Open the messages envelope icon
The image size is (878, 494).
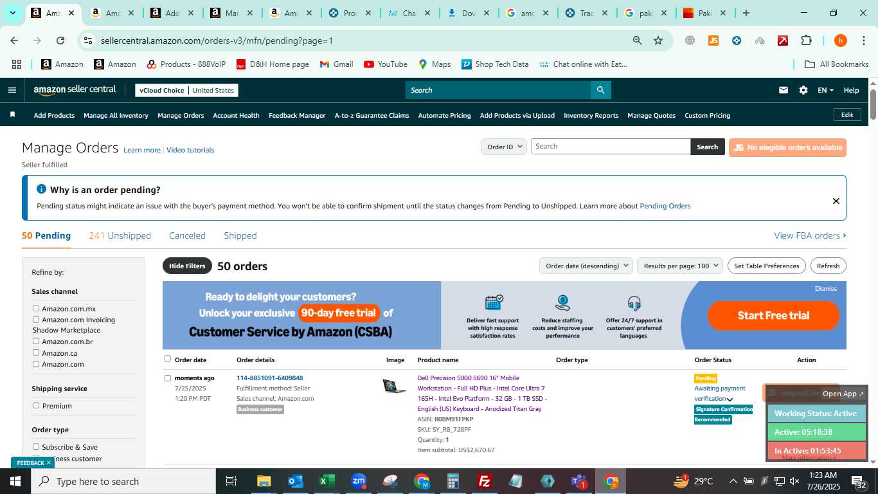(783, 90)
